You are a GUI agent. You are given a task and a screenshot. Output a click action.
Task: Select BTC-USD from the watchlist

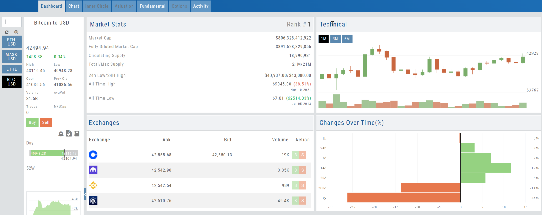pyautogui.click(x=12, y=82)
